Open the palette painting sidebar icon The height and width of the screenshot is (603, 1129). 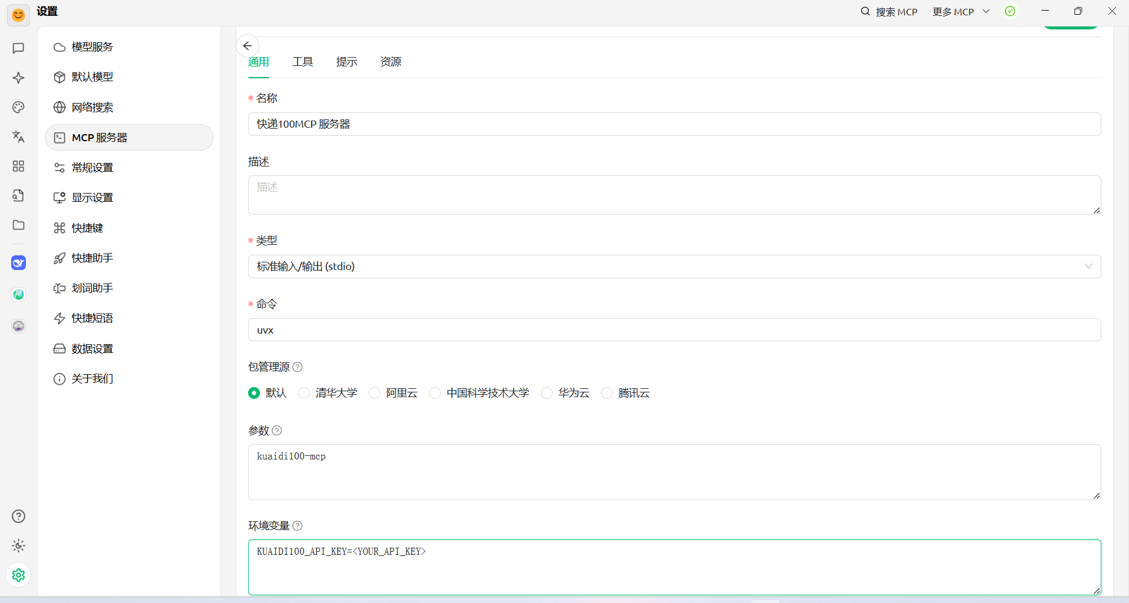point(18,107)
